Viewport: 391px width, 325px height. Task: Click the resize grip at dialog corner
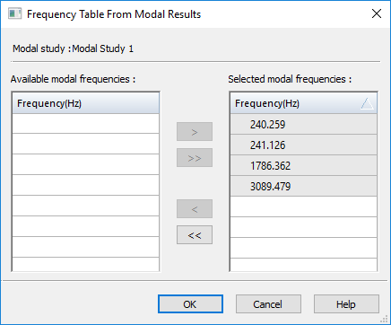385,320
